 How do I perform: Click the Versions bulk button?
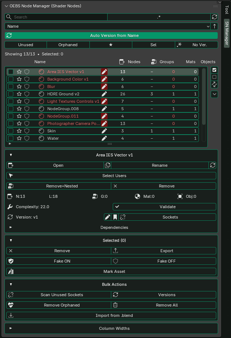(164, 295)
